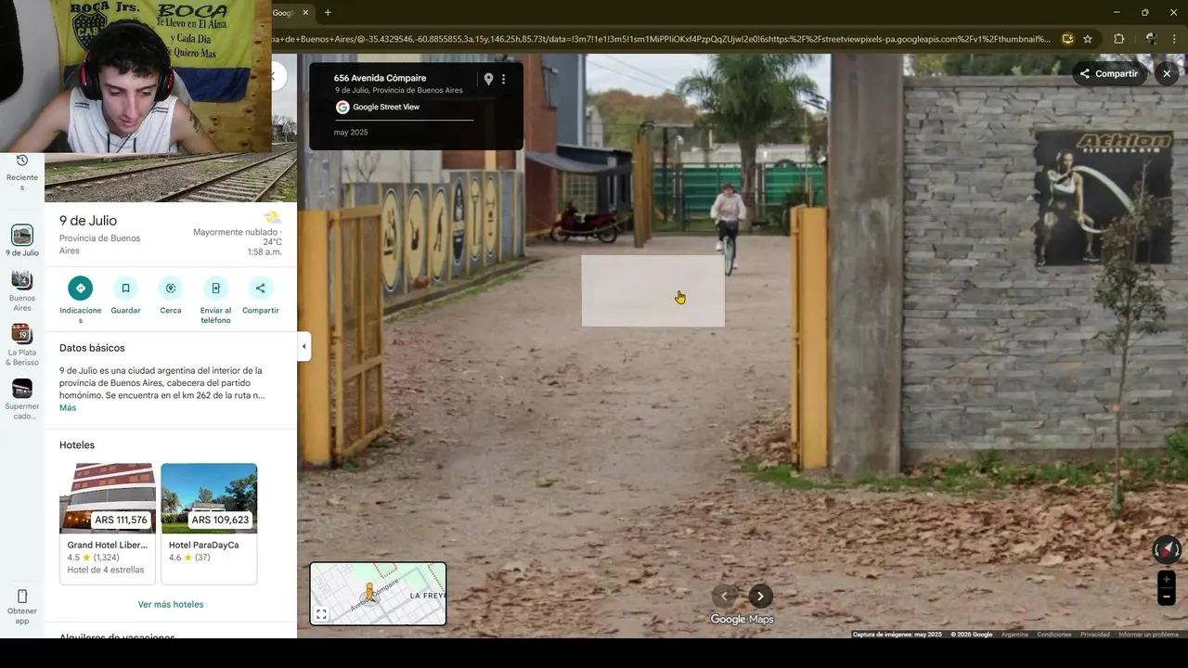Open the Chrome profile avatar

point(1151,39)
